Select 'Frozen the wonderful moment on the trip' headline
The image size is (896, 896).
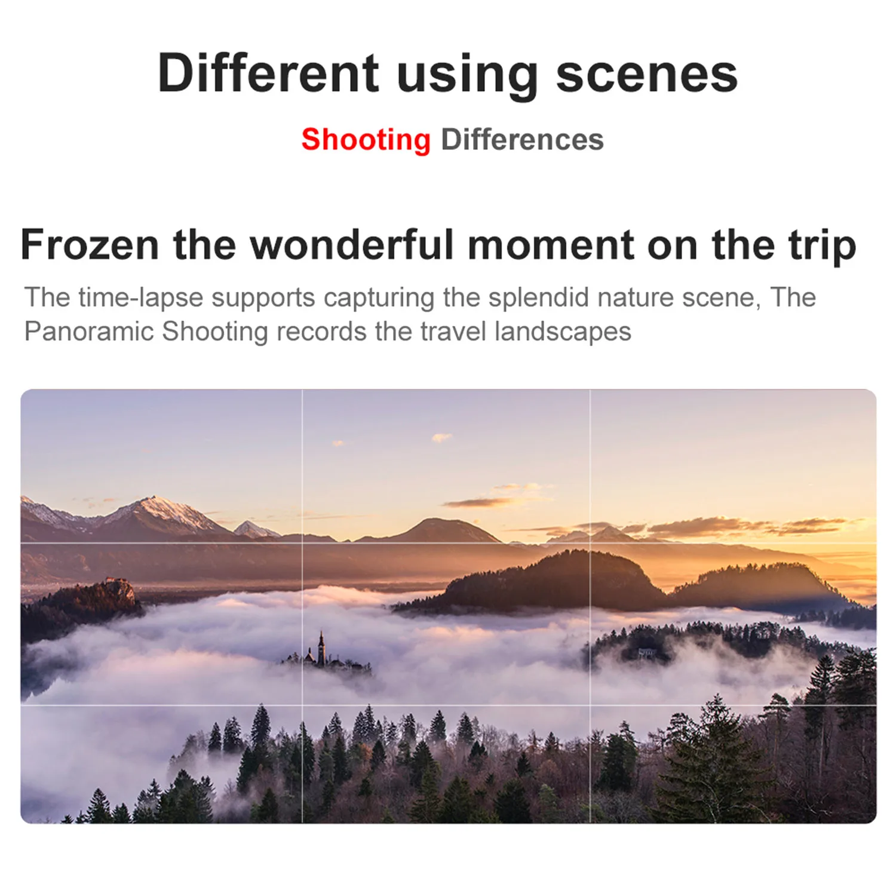[x=438, y=245]
